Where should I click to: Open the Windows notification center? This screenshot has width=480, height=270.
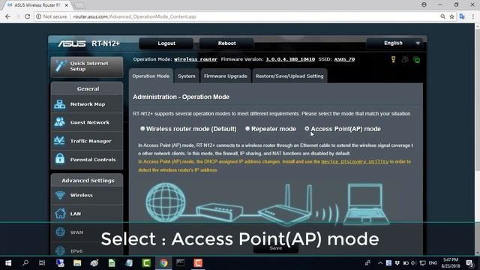click(470, 263)
